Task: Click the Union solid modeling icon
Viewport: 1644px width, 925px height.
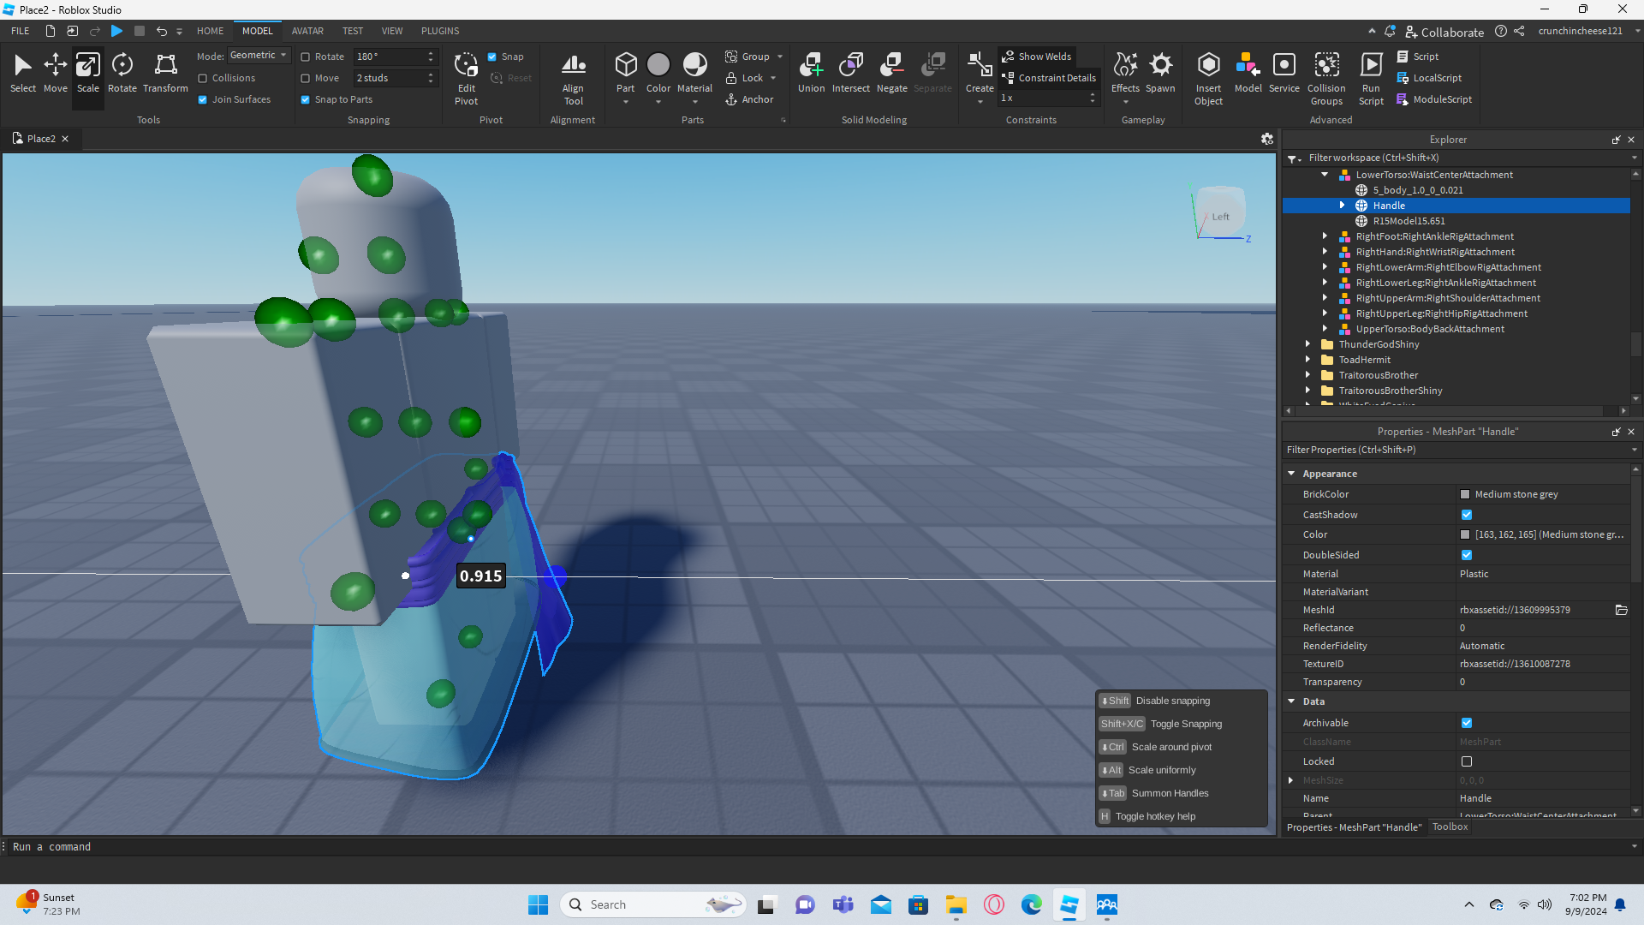Action: [x=811, y=73]
